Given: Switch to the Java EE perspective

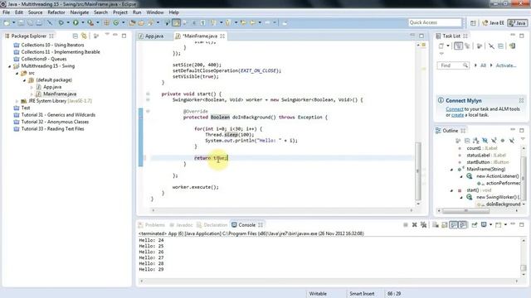Looking at the screenshot, I should point(493,22).
